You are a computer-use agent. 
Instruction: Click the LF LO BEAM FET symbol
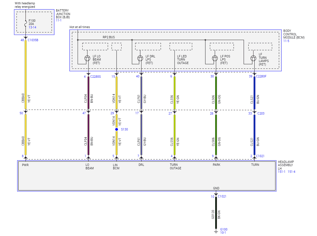coord(87,58)
